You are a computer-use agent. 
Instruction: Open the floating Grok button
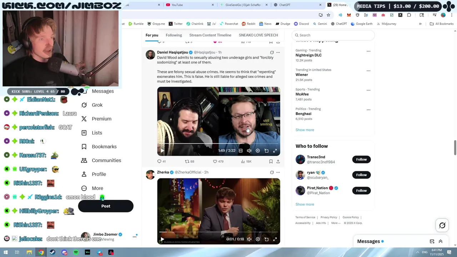coord(442,225)
